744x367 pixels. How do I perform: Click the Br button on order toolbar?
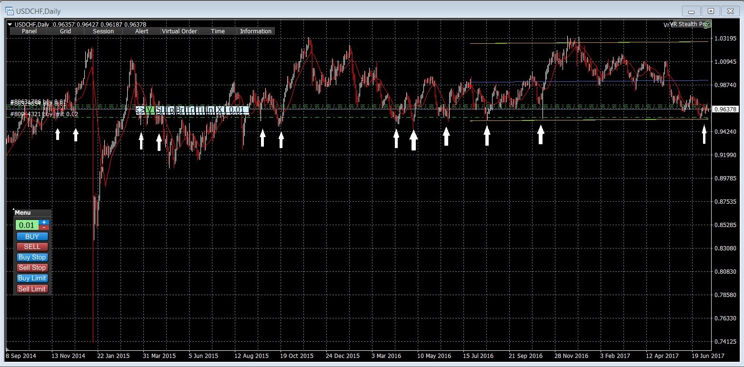pos(180,110)
